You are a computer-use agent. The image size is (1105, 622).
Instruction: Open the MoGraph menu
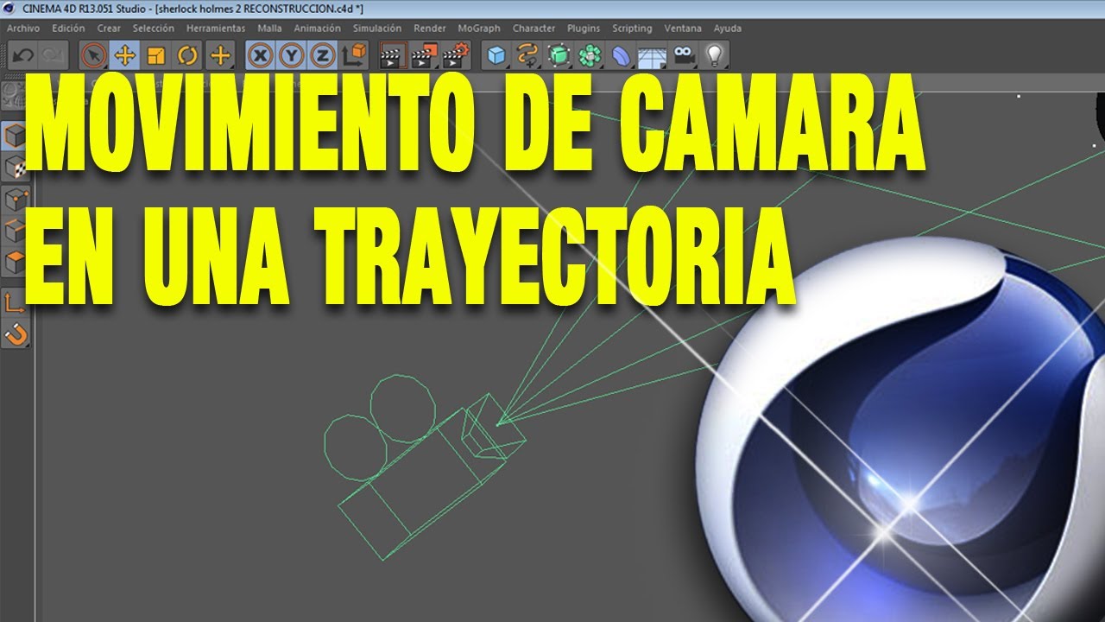479,29
